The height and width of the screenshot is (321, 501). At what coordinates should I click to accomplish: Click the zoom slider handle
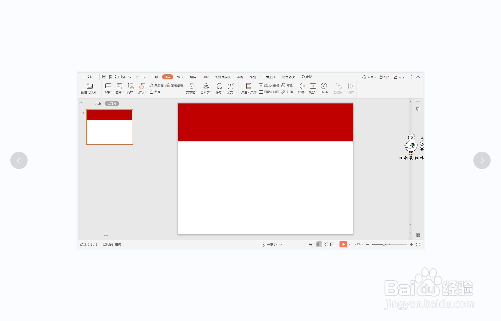[384, 244]
